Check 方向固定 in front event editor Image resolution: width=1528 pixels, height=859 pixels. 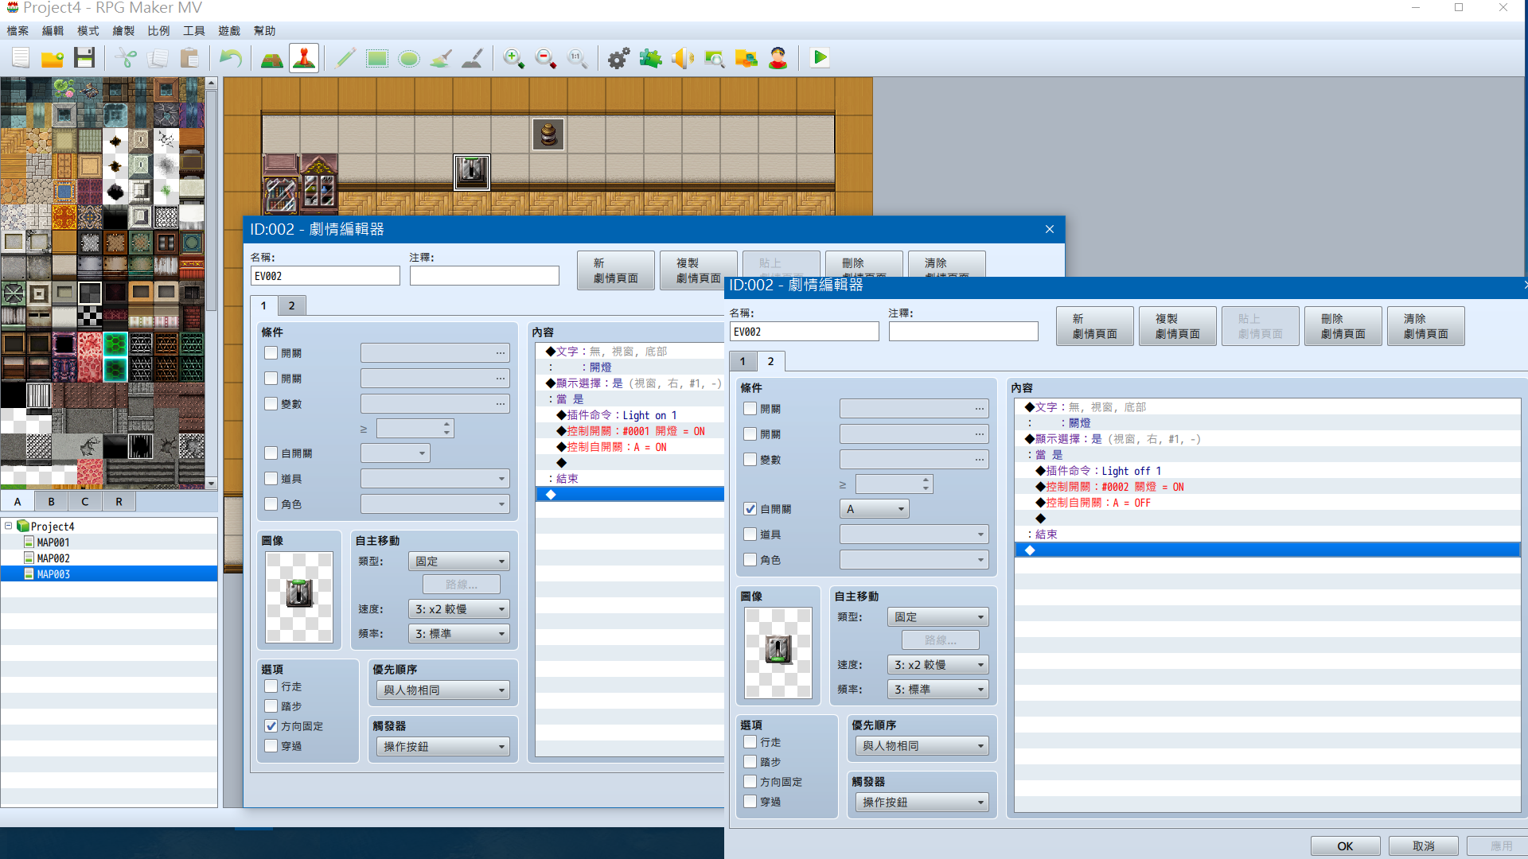[x=750, y=782]
